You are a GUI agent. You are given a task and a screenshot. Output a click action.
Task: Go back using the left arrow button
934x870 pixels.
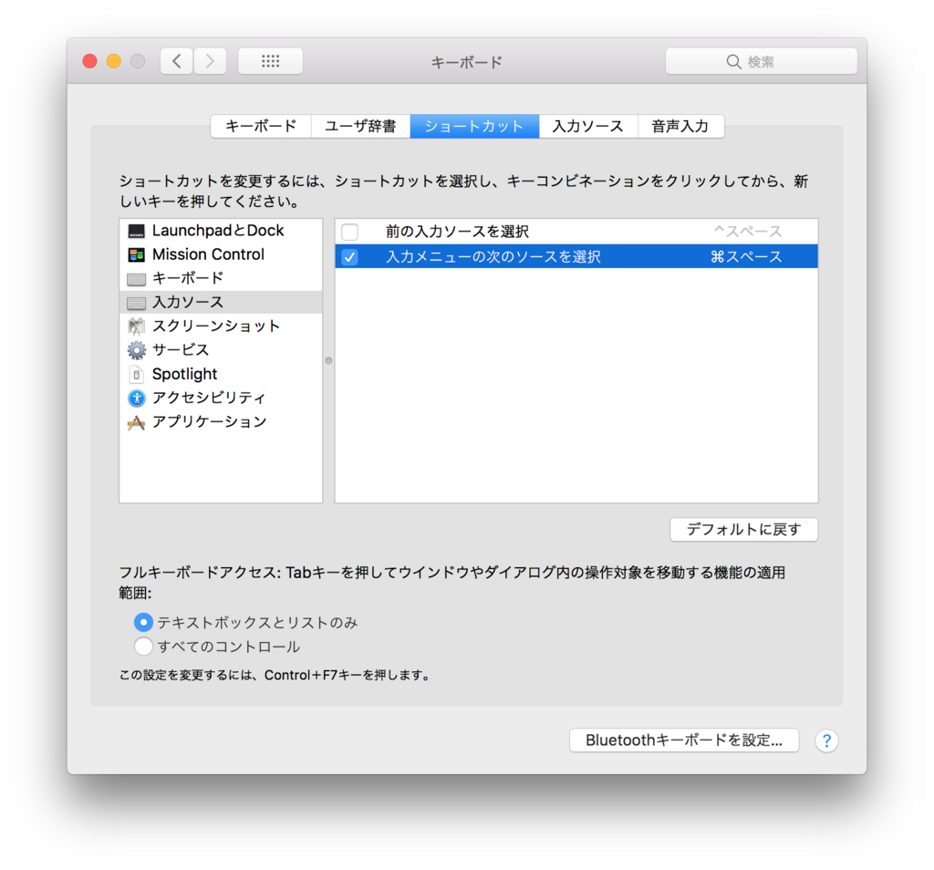pos(176,61)
